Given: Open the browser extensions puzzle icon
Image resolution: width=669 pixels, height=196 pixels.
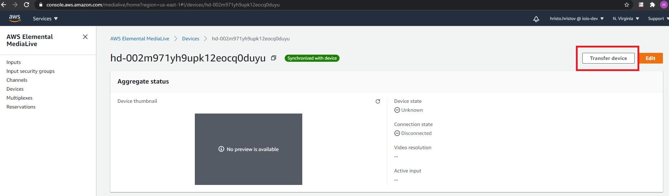Looking at the screenshot, I should pyautogui.click(x=653, y=5).
